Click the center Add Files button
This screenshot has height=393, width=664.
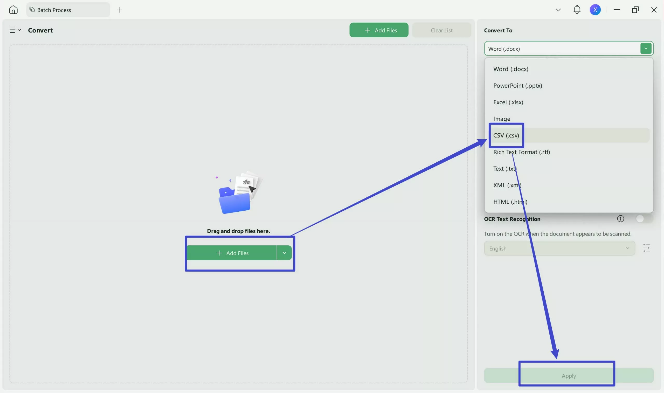[x=232, y=253]
